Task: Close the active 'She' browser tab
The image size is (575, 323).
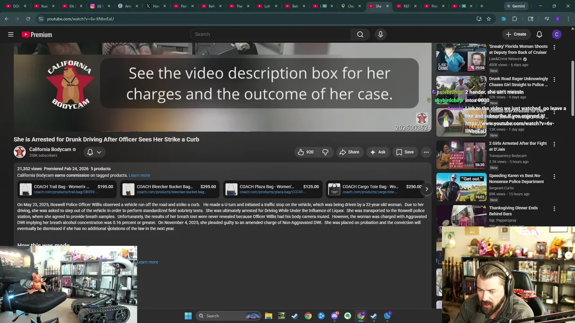Action: click(387, 6)
